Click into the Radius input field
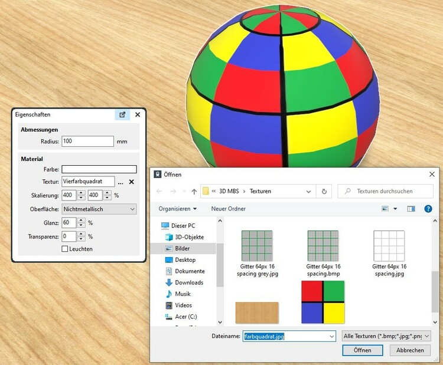Screen dimensions: 443x365 click(87, 141)
